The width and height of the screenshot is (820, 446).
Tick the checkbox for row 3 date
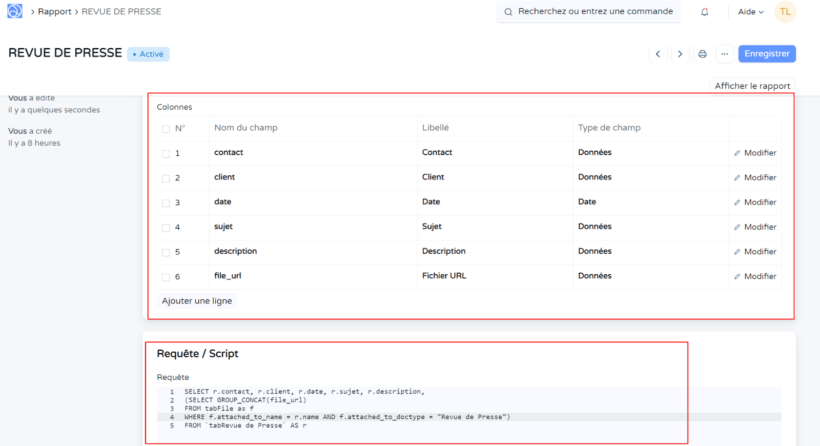tap(166, 203)
